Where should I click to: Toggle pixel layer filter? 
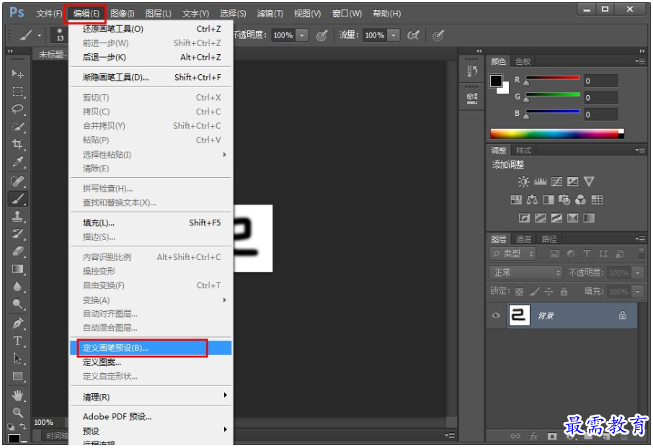click(x=555, y=254)
